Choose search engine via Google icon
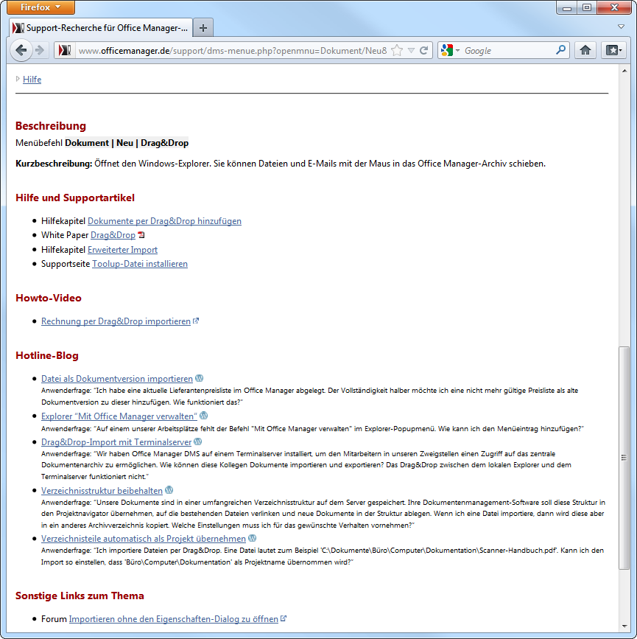Viewport: 637px width, 639px height. click(x=447, y=51)
